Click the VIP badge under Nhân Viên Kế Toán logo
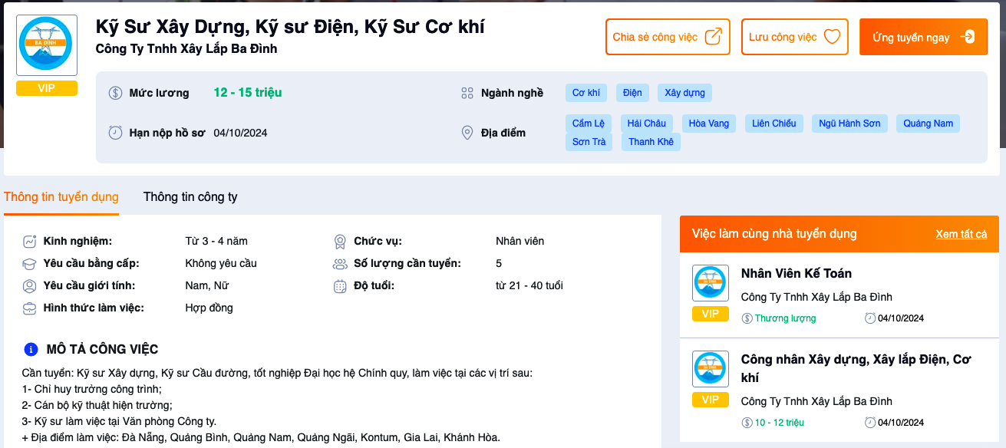Image resolution: width=1006 pixels, height=448 pixels. point(711,314)
